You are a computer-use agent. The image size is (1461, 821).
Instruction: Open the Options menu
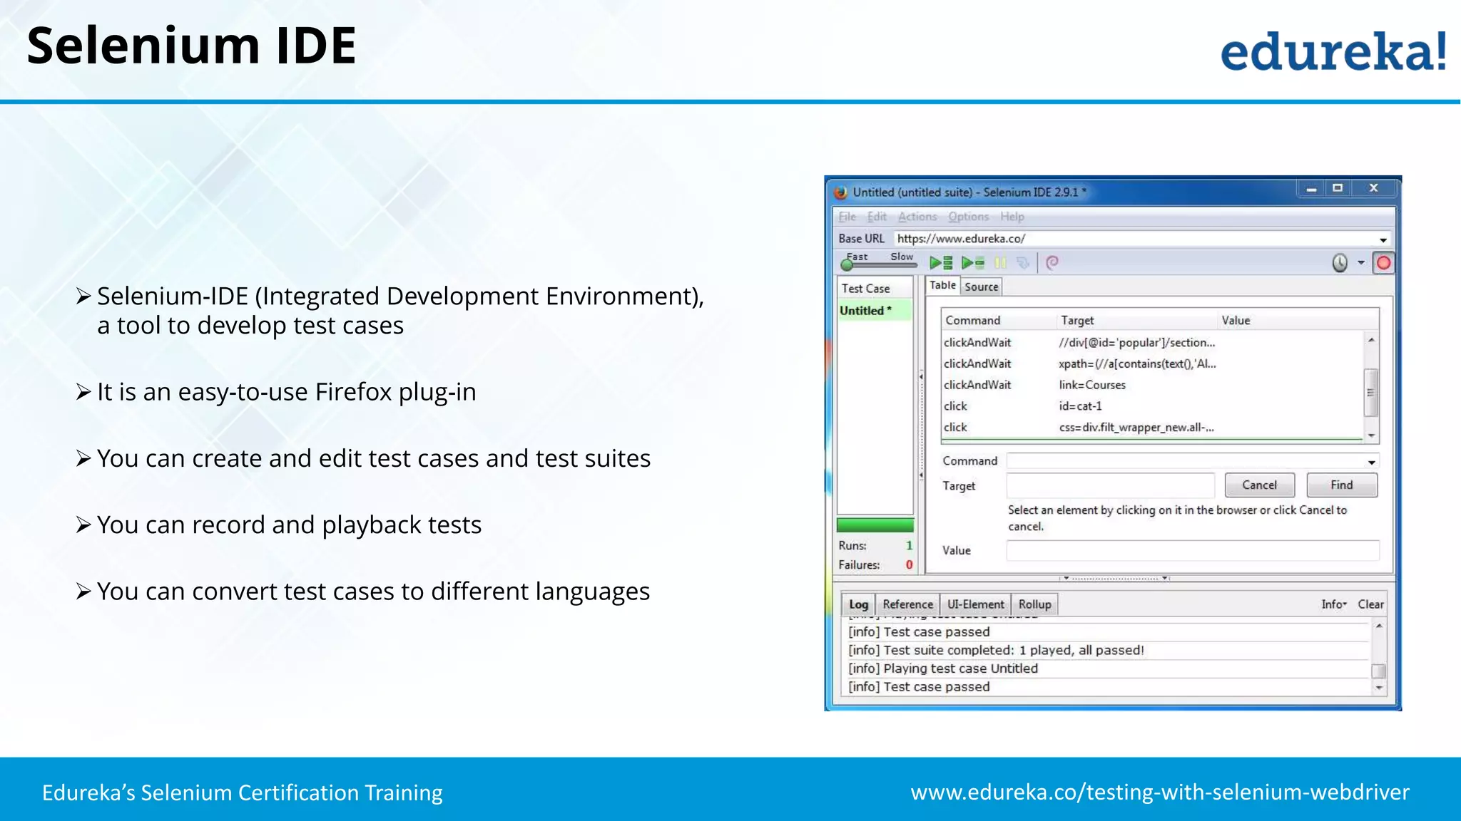[968, 217]
